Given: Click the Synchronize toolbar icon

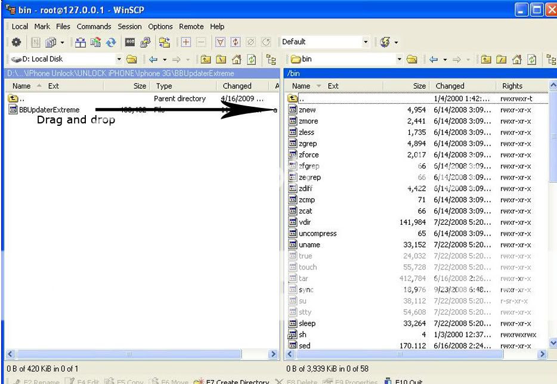Looking at the screenshot, I should click(x=95, y=42).
